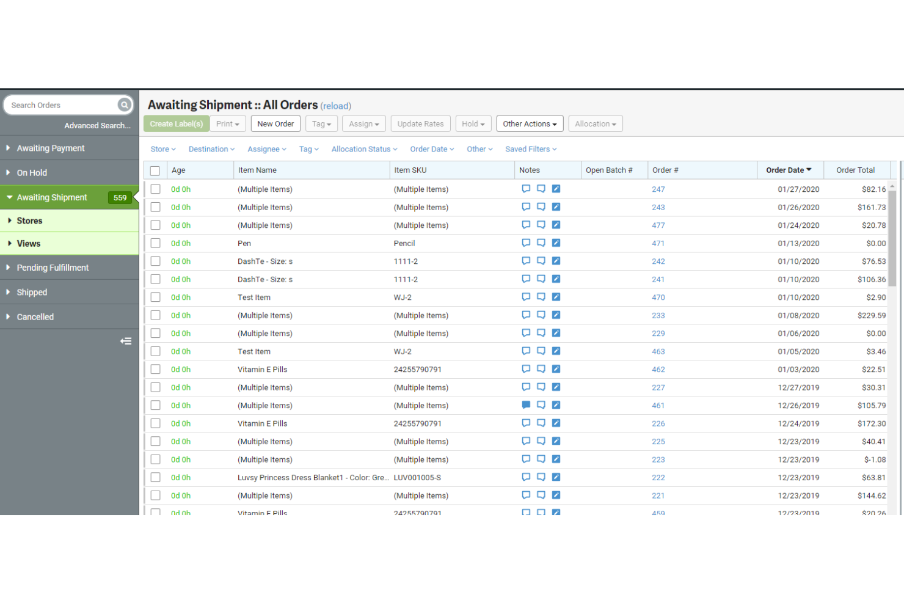
Task: Open Advanced Search link
Action: pos(98,125)
